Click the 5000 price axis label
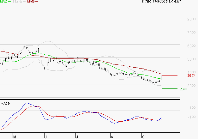This screenshot has height=139, width=198. 192,59
